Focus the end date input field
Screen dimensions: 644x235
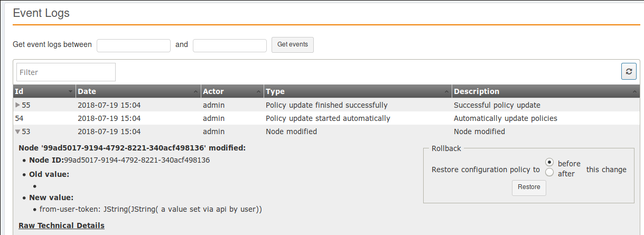[230, 45]
